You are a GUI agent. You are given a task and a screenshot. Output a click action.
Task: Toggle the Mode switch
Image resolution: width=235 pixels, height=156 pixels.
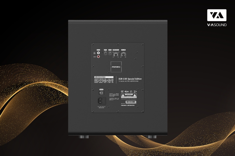click(105, 53)
